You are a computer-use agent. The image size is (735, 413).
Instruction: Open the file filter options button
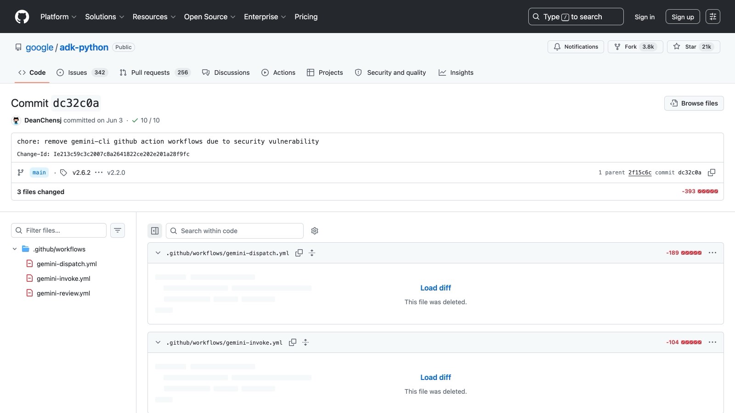pyautogui.click(x=118, y=230)
